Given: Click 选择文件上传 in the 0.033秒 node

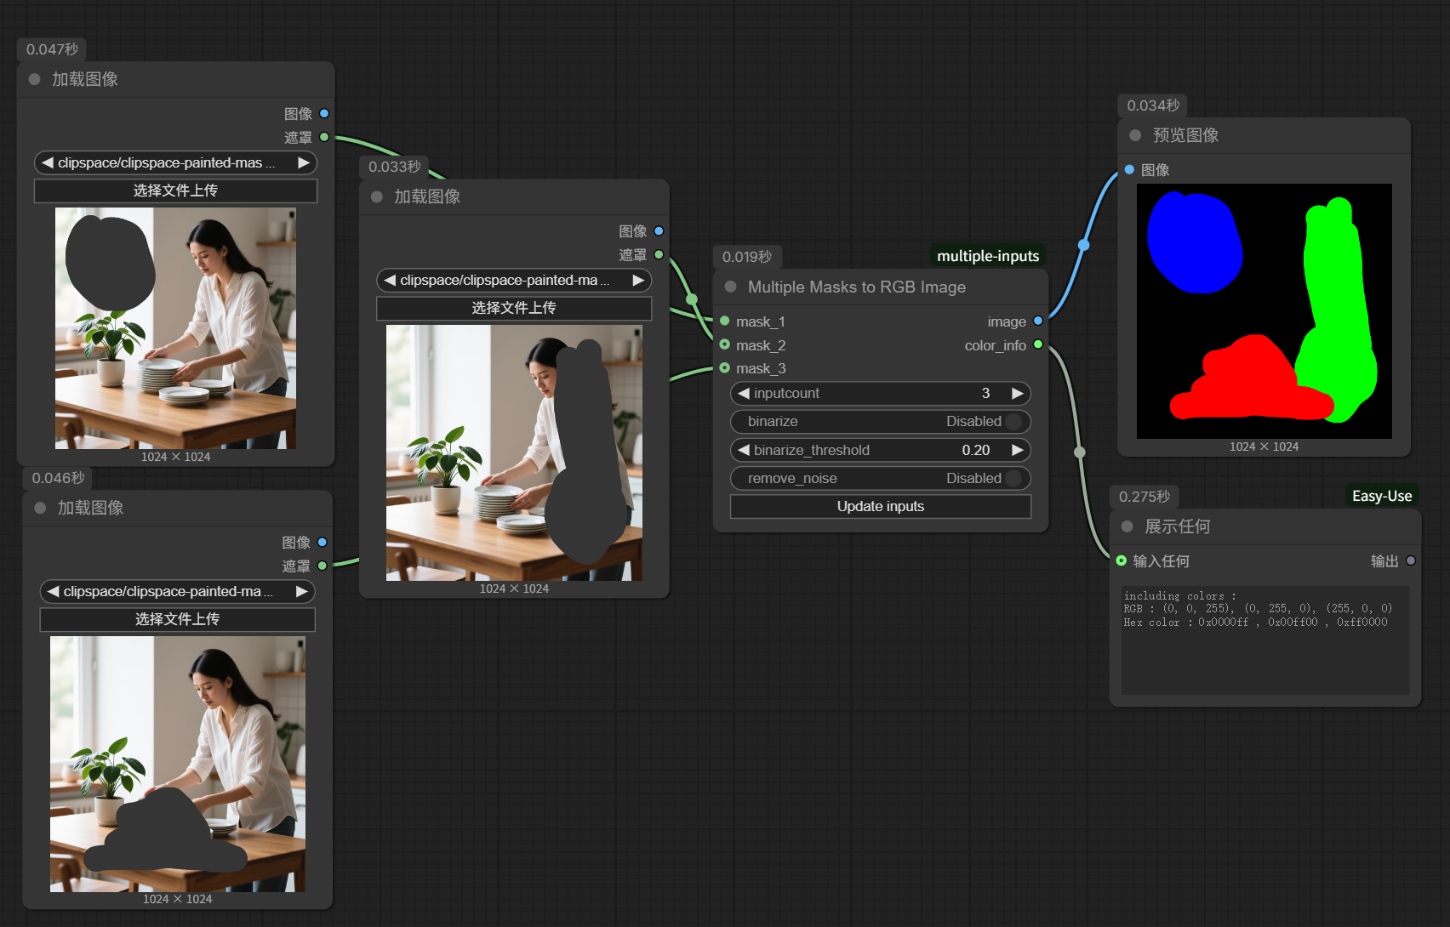Looking at the screenshot, I should pos(514,308).
